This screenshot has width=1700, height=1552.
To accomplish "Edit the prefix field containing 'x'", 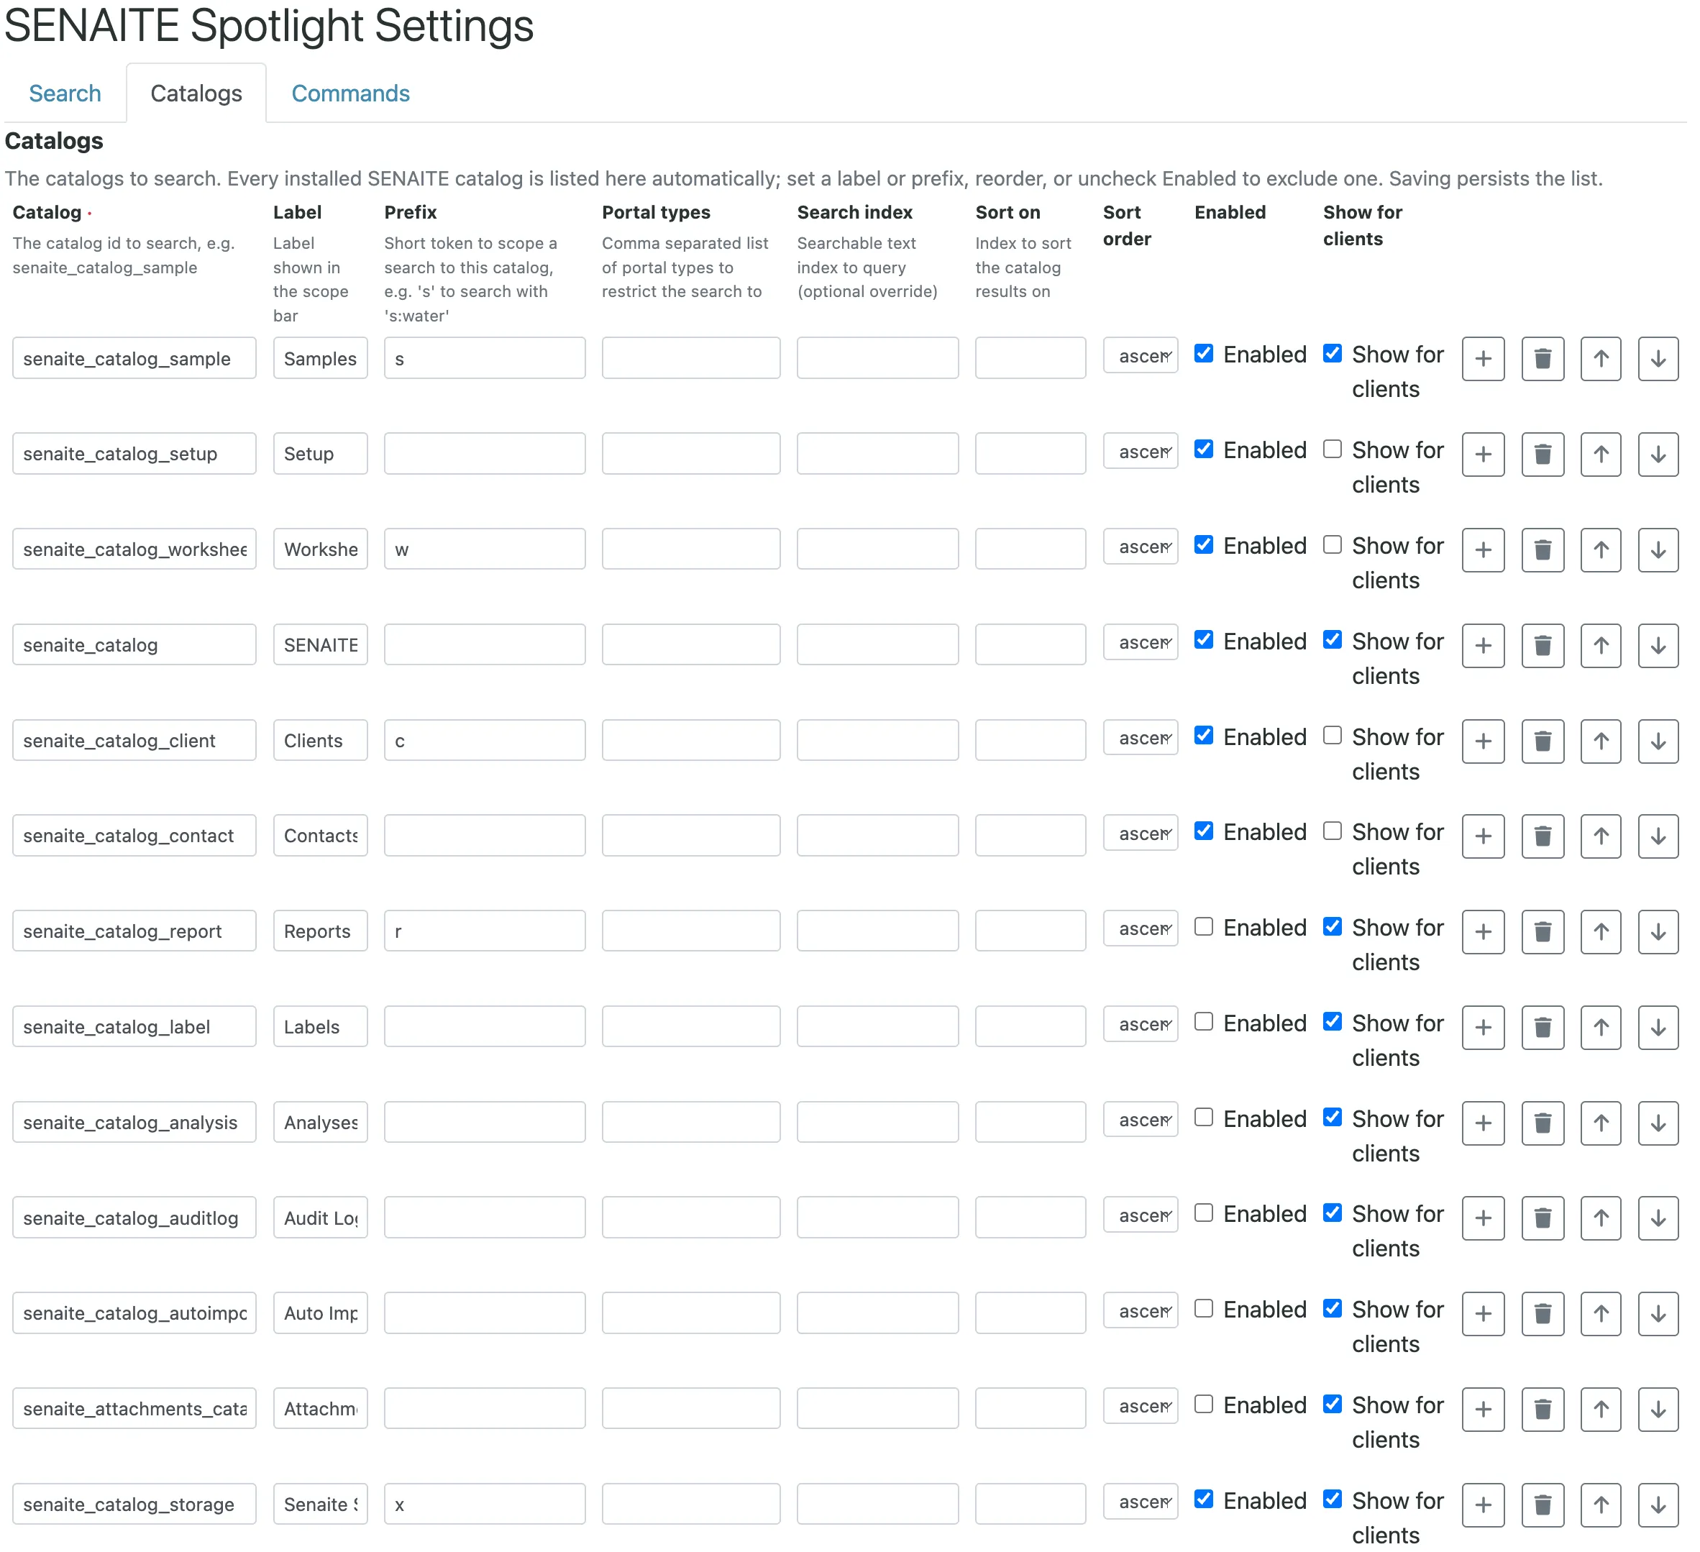I will tap(485, 1505).
